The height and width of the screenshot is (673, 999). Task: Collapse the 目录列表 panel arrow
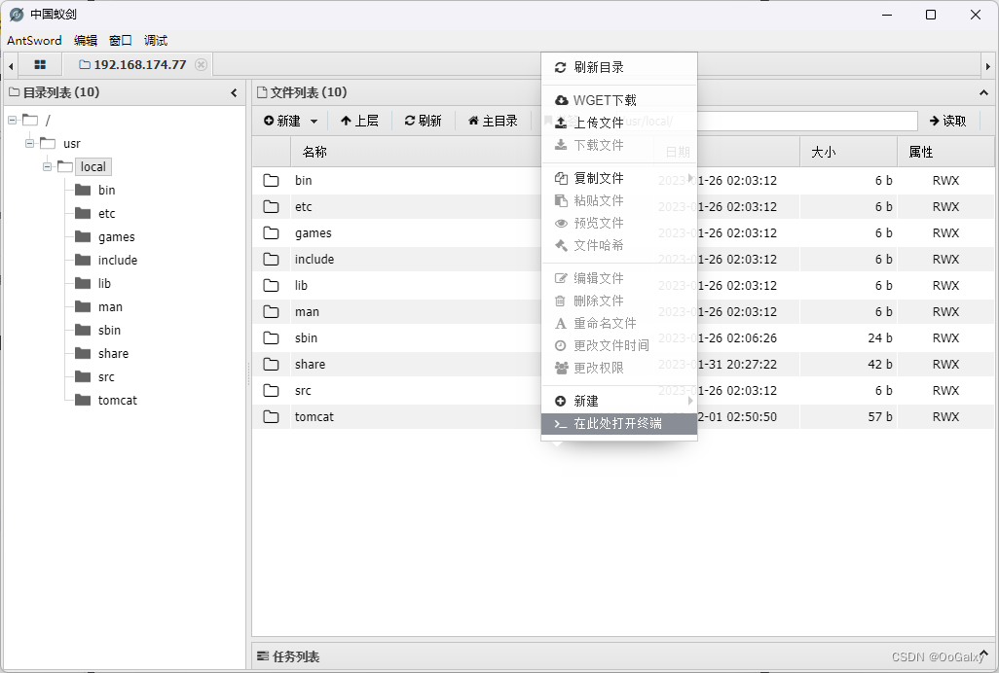(x=234, y=92)
